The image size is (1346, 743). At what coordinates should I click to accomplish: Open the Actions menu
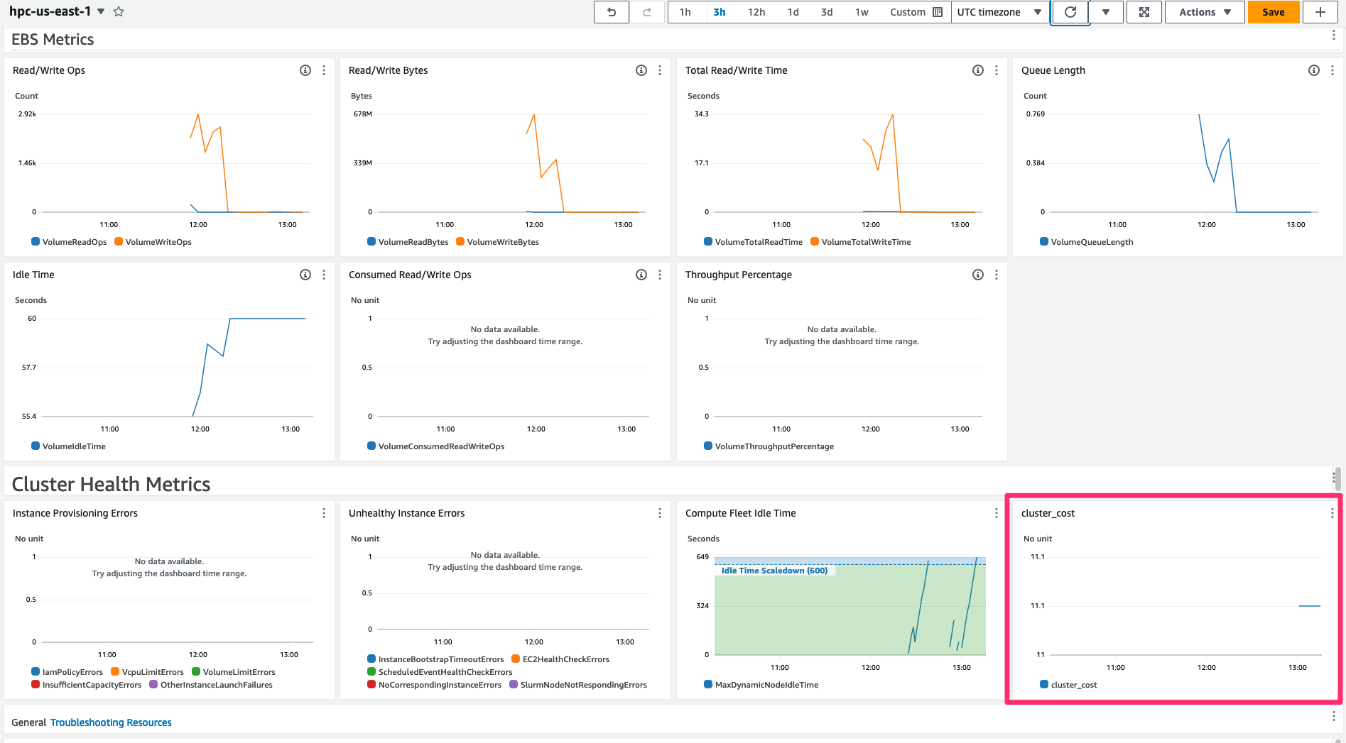point(1205,12)
